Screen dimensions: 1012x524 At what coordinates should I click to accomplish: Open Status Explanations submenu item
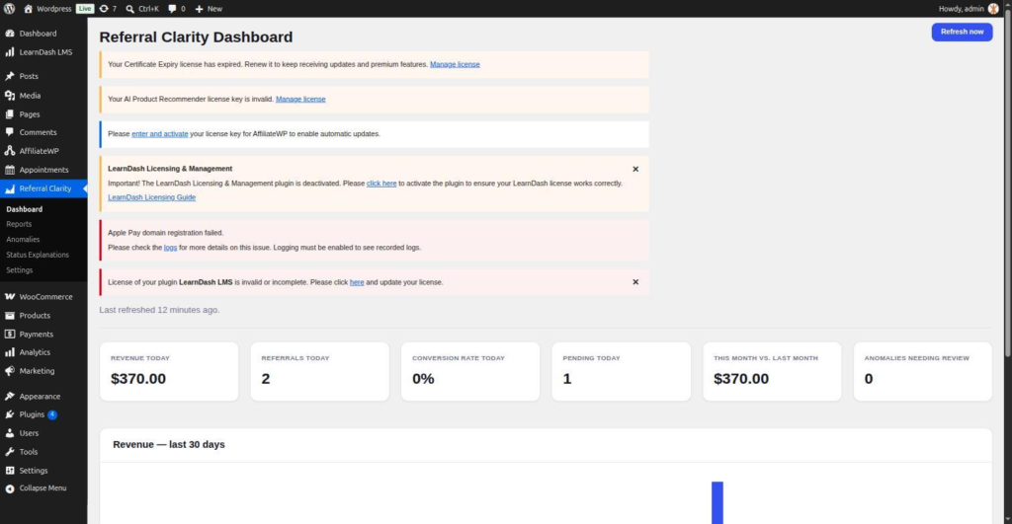38,255
